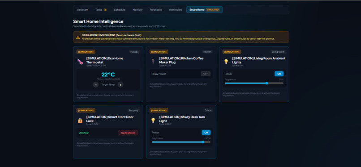
Task: Click the Tasks count badge showing 2
Action: click(x=105, y=10)
